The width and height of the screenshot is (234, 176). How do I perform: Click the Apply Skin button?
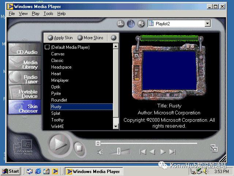pyautogui.click(x=60, y=38)
